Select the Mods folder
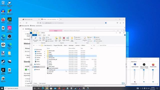160x90 pixels. tap(72, 52)
